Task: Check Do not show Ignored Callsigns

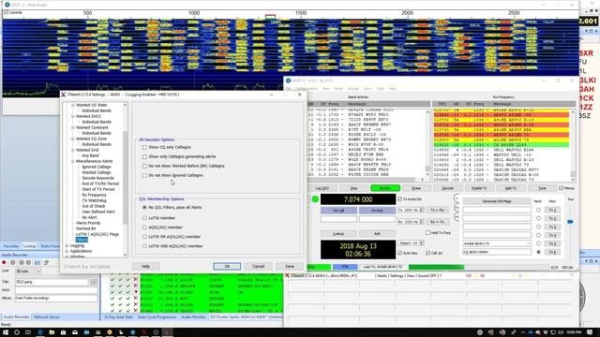Action: pyautogui.click(x=144, y=175)
